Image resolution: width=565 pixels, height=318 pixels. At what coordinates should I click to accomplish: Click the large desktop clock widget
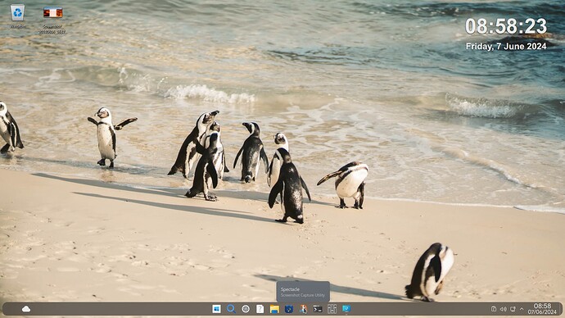[506, 26]
